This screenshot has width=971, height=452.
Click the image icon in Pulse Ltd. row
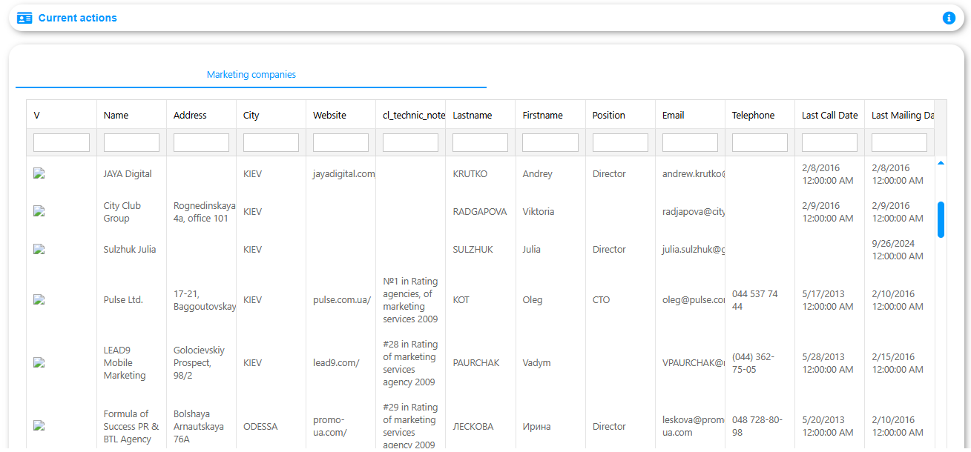39,299
